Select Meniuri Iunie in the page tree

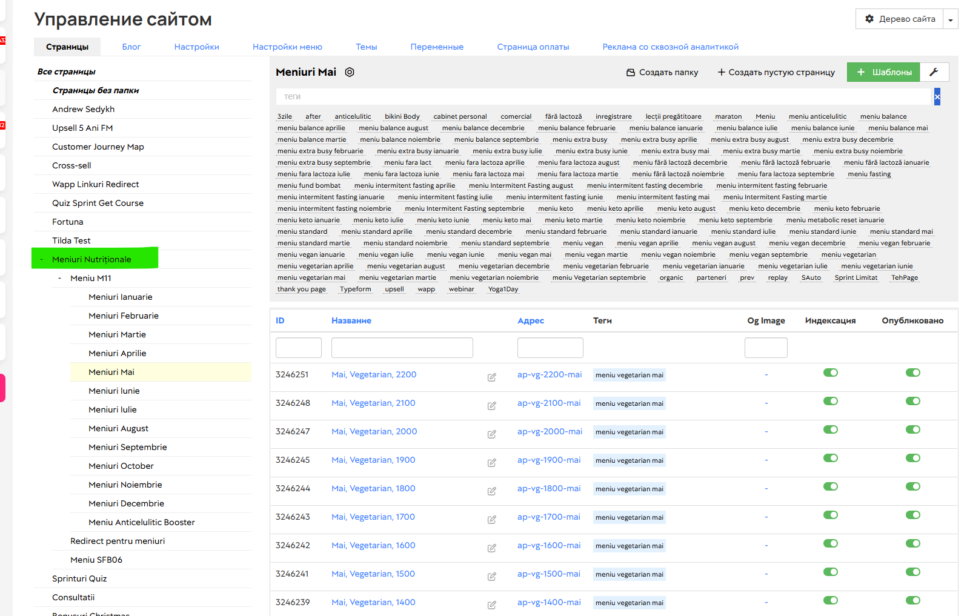(x=114, y=391)
